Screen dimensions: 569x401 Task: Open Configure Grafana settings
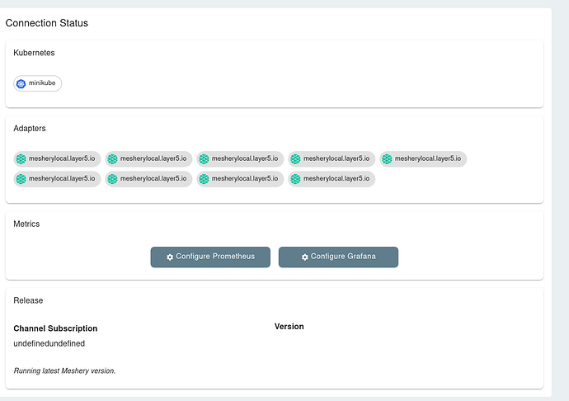pos(338,257)
